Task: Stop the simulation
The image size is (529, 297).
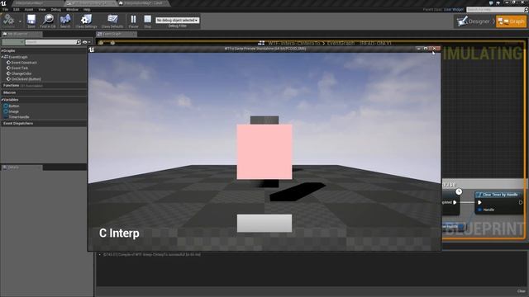Action: [x=147, y=21]
